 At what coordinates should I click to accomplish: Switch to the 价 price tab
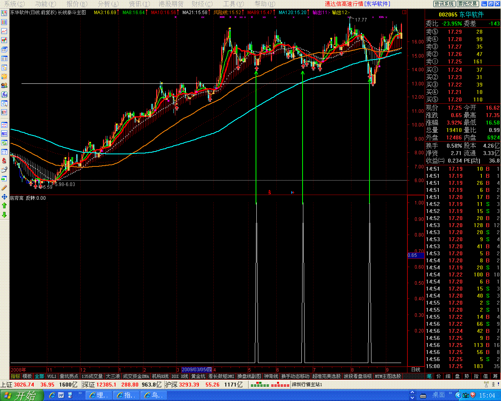click(439, 376)
